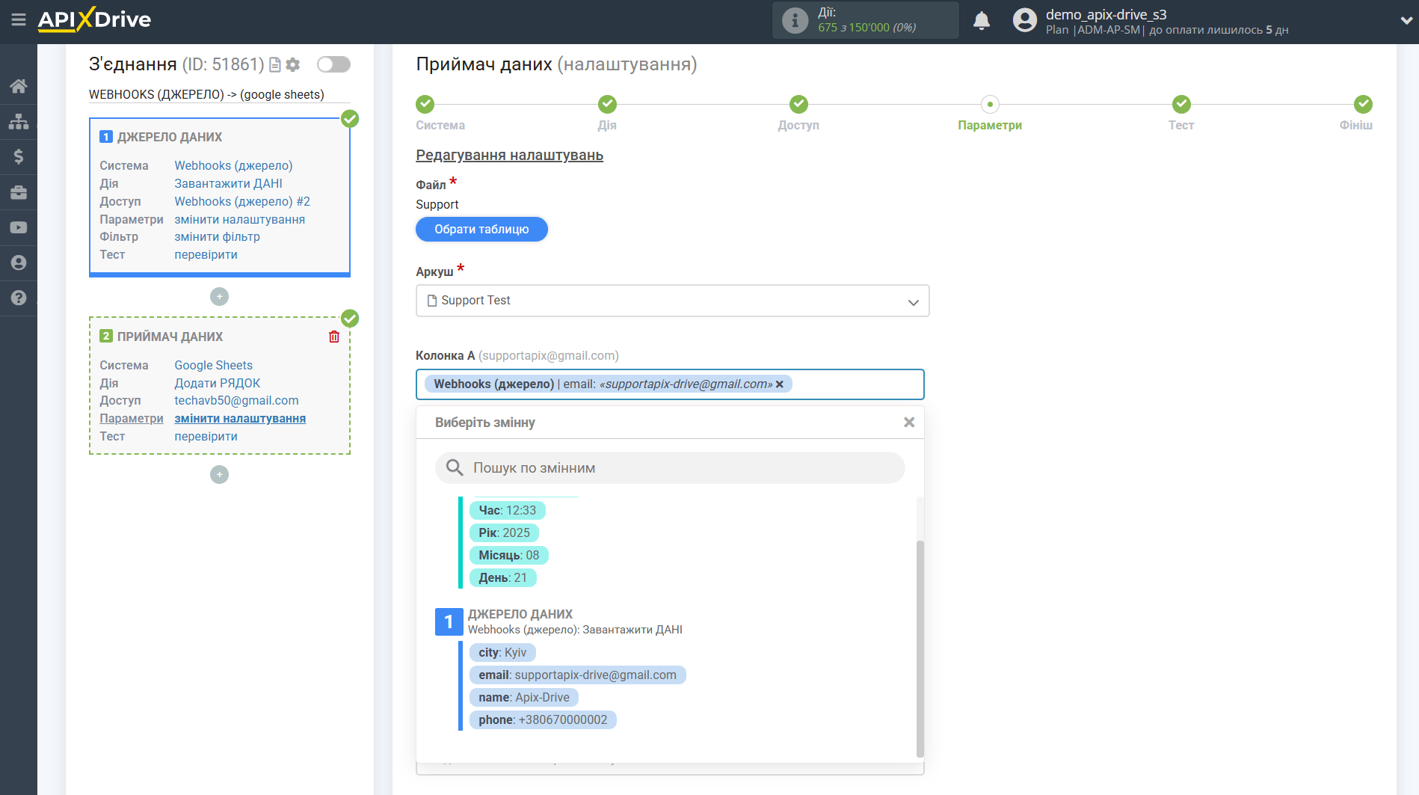This screenshot has height=795, width=1419.
Task: Click the search magnifier icon
Action: pos(455,468)
